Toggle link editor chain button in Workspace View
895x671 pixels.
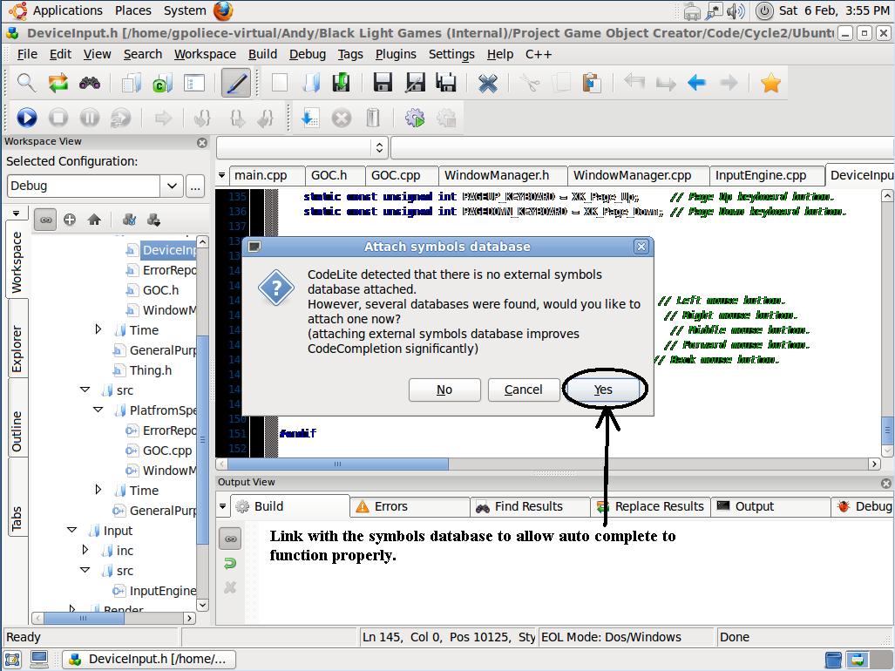[45, 220]
